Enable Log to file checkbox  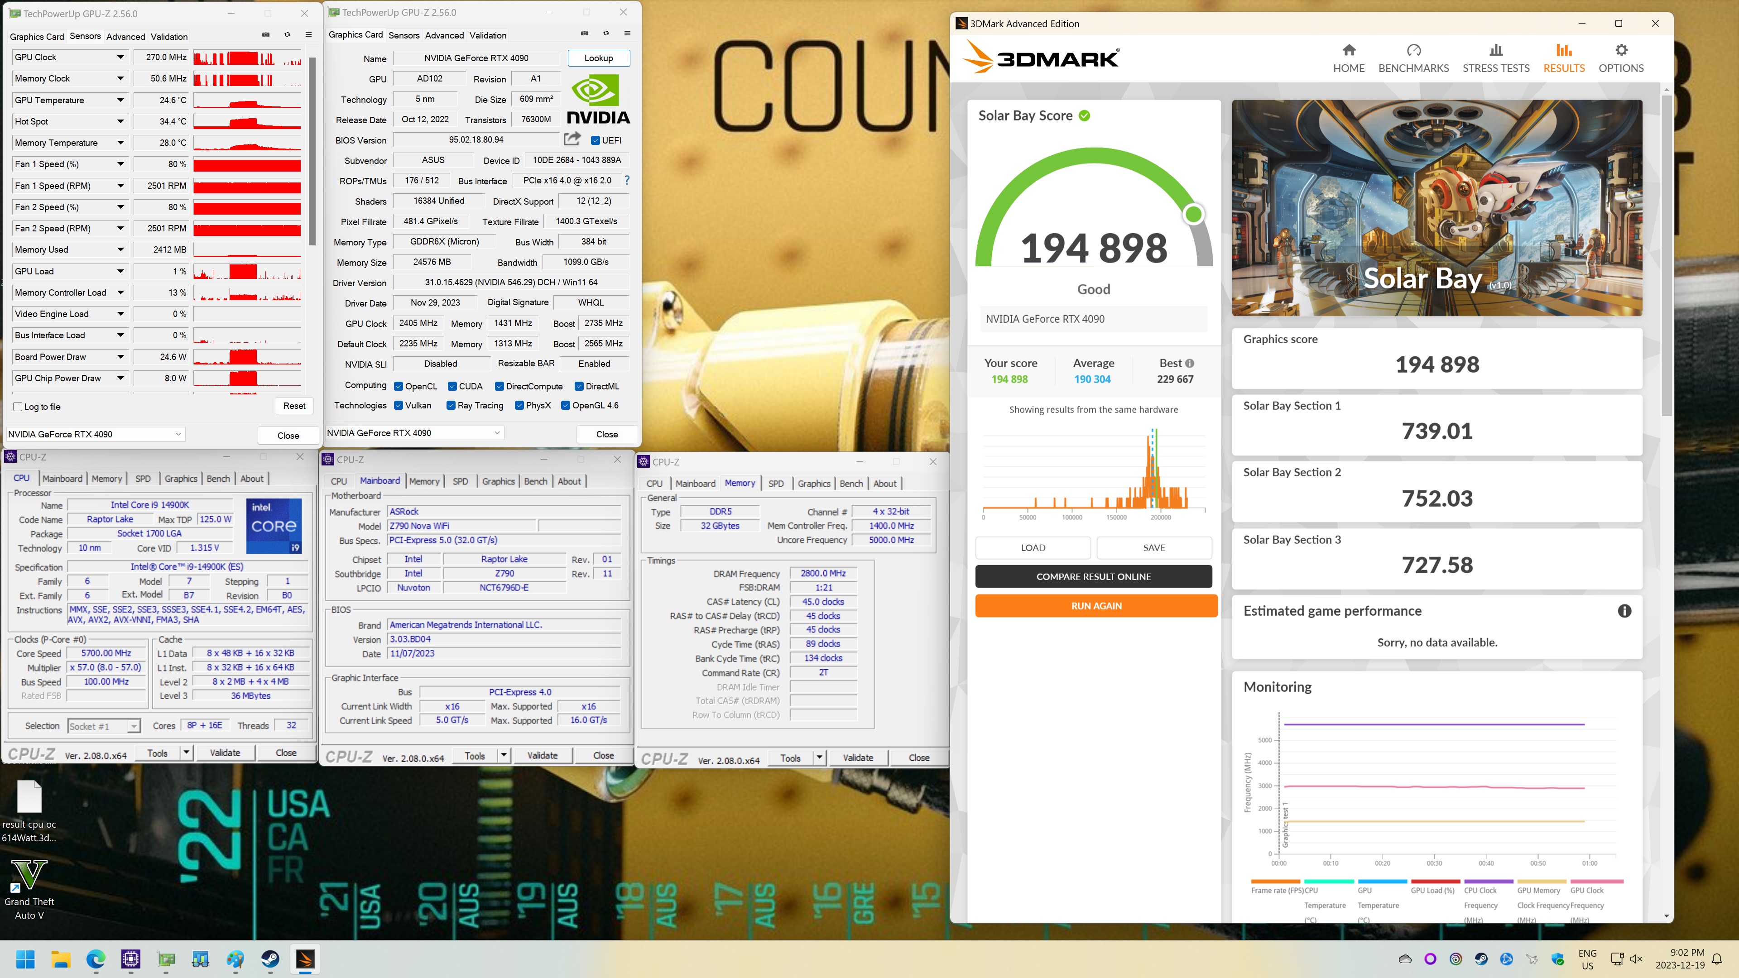(x=18, y=406)
